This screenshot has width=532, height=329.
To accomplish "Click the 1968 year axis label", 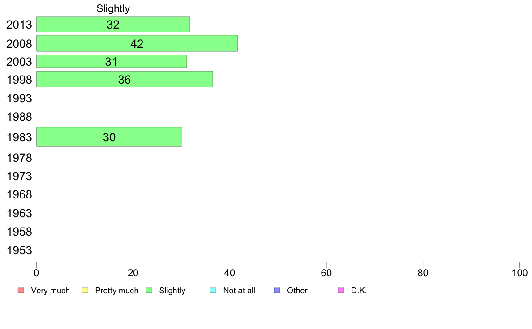I will coord(19,194).
